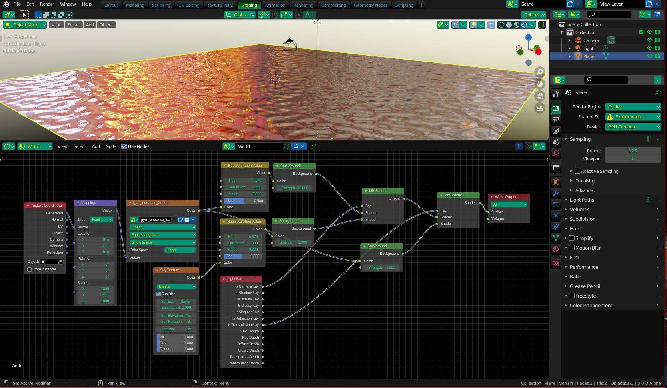Viewport: 667px width, 388px height.
Task: Open the Modifier properties tab
Action: click(x=555, y=193)
